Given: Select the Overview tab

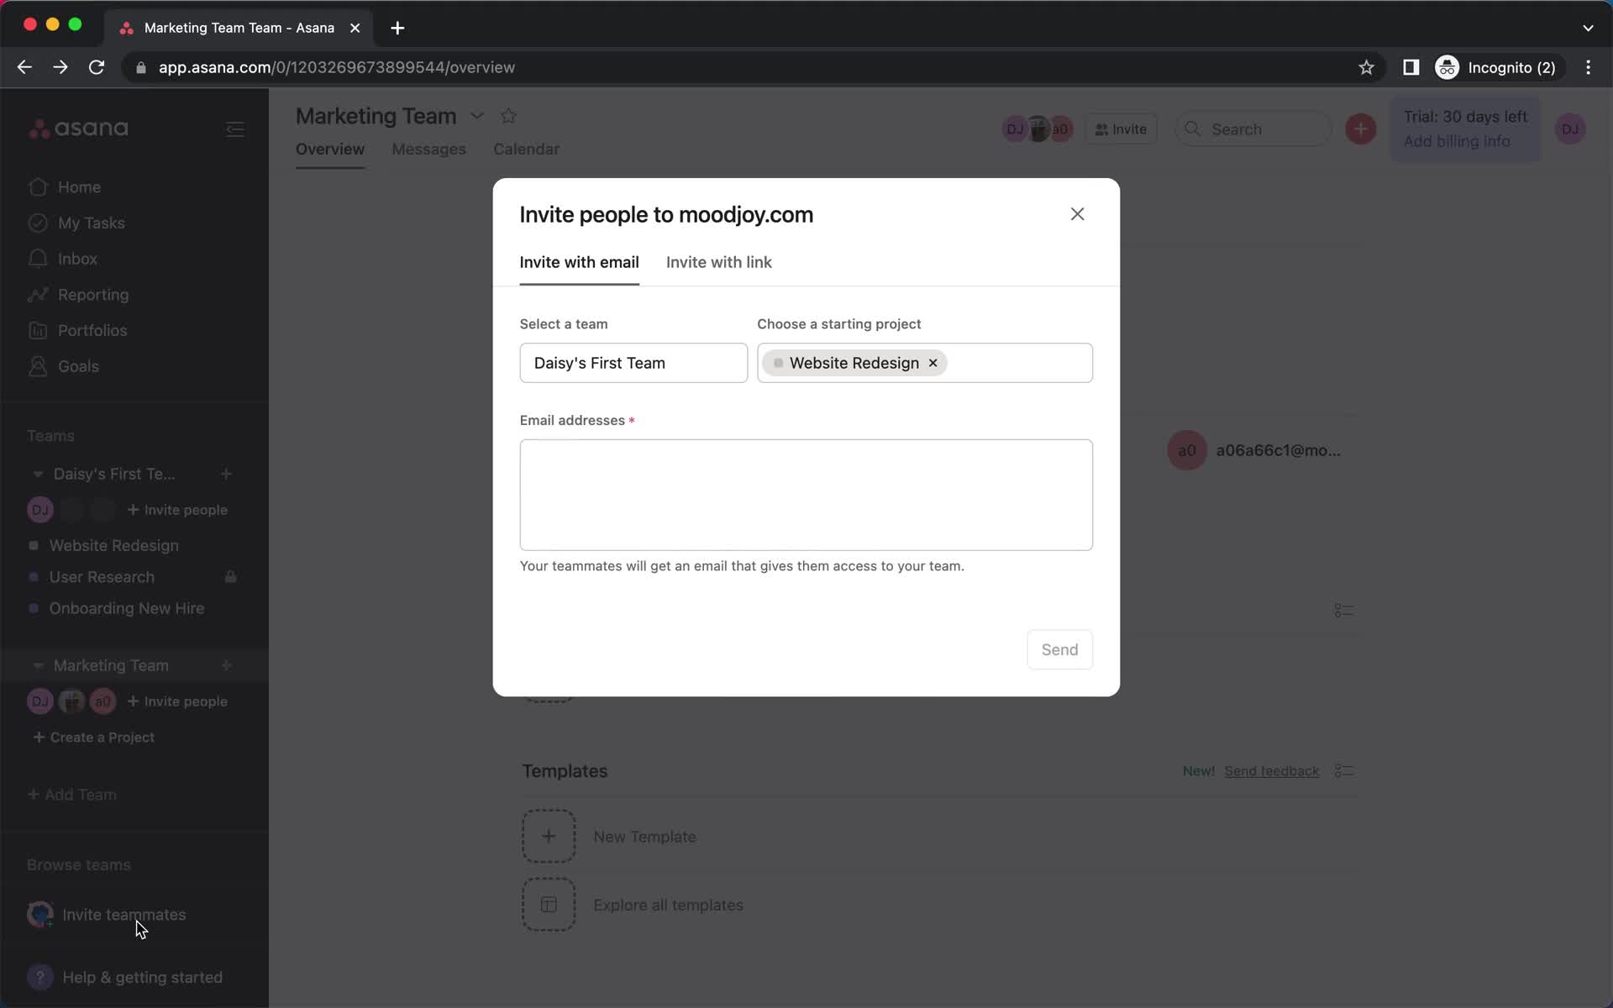Looking at the screenshot, I should 330,150.
